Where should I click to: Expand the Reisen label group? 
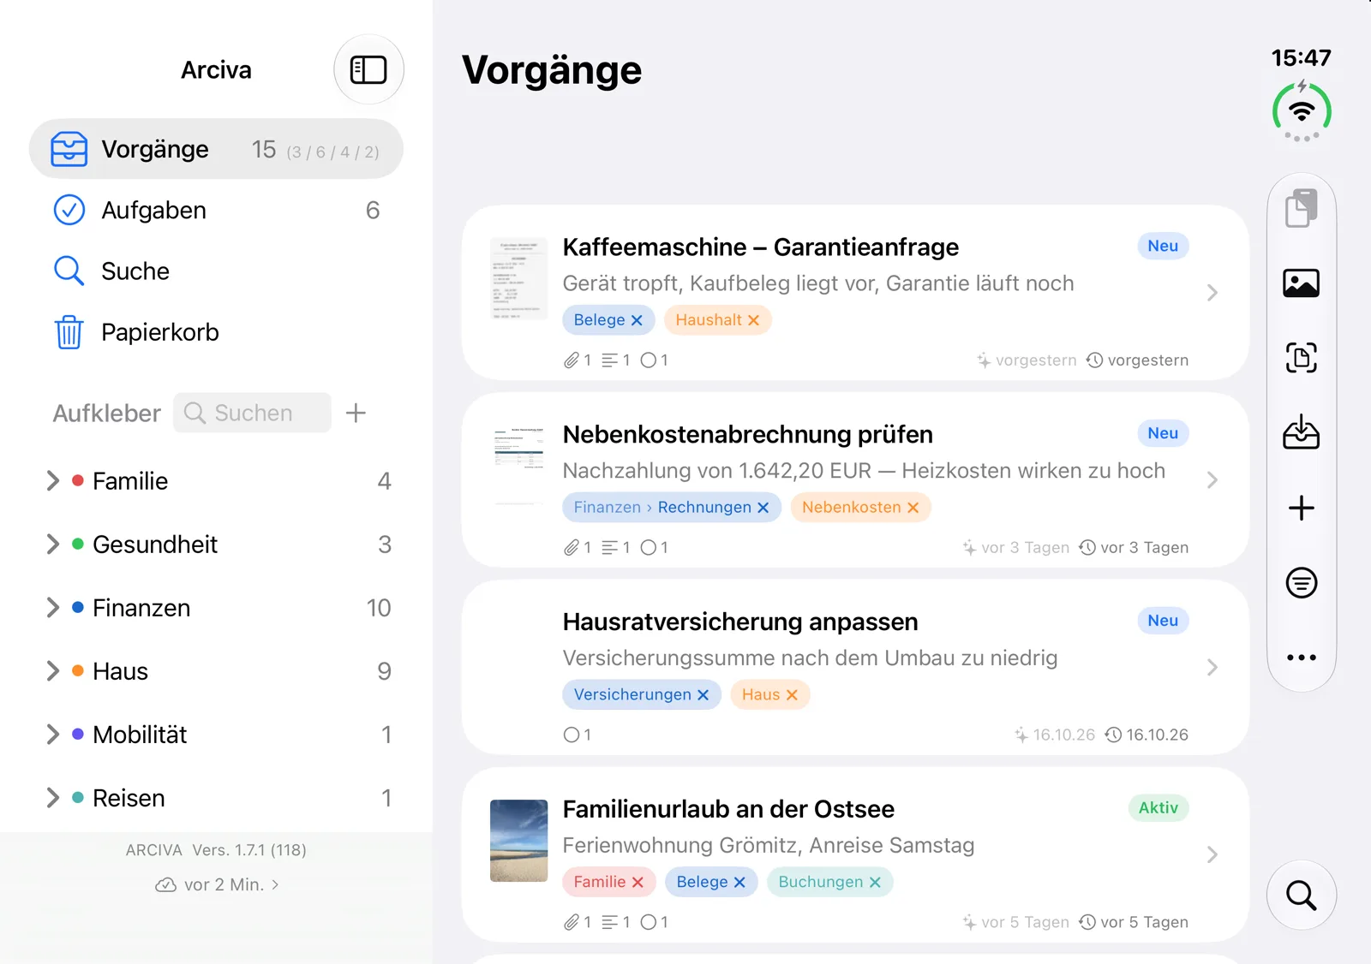click(53, 798)
